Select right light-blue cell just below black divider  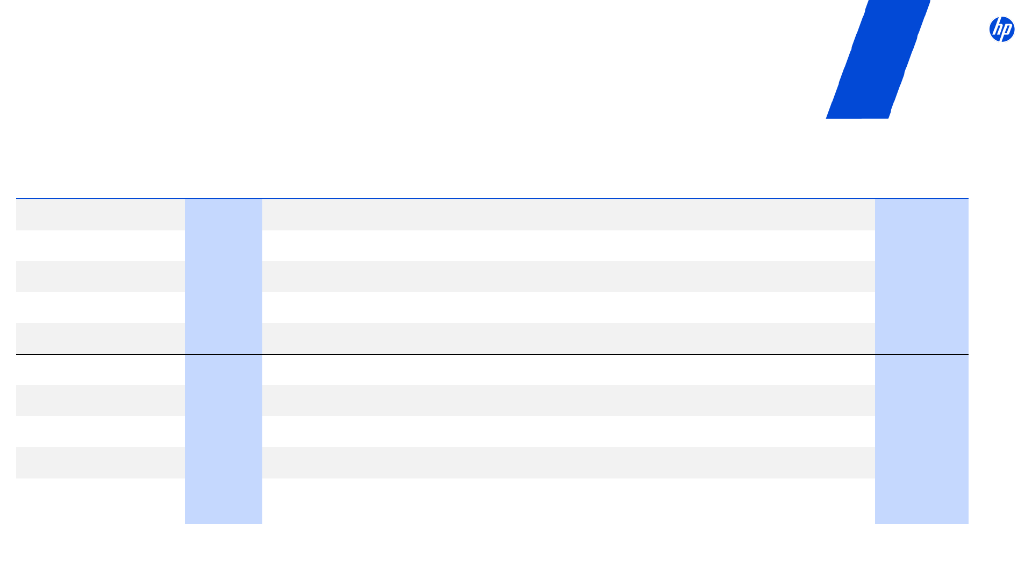click(921, 370)
